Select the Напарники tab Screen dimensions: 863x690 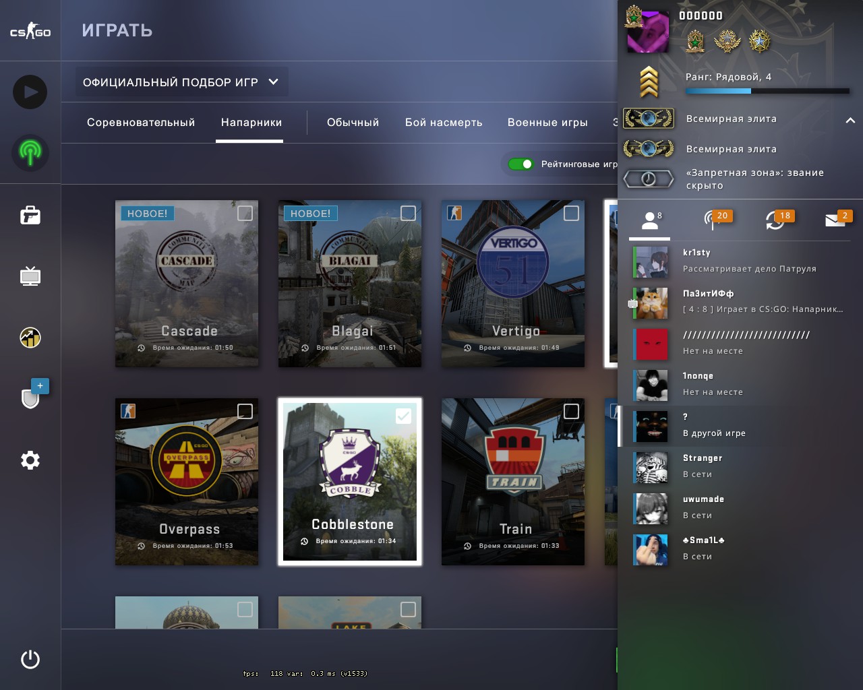[251, 123]
